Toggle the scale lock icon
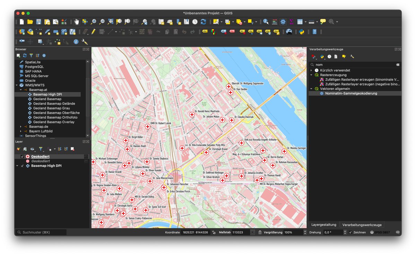The height and width of the screenshot is (255, 416). click(260, 232)
